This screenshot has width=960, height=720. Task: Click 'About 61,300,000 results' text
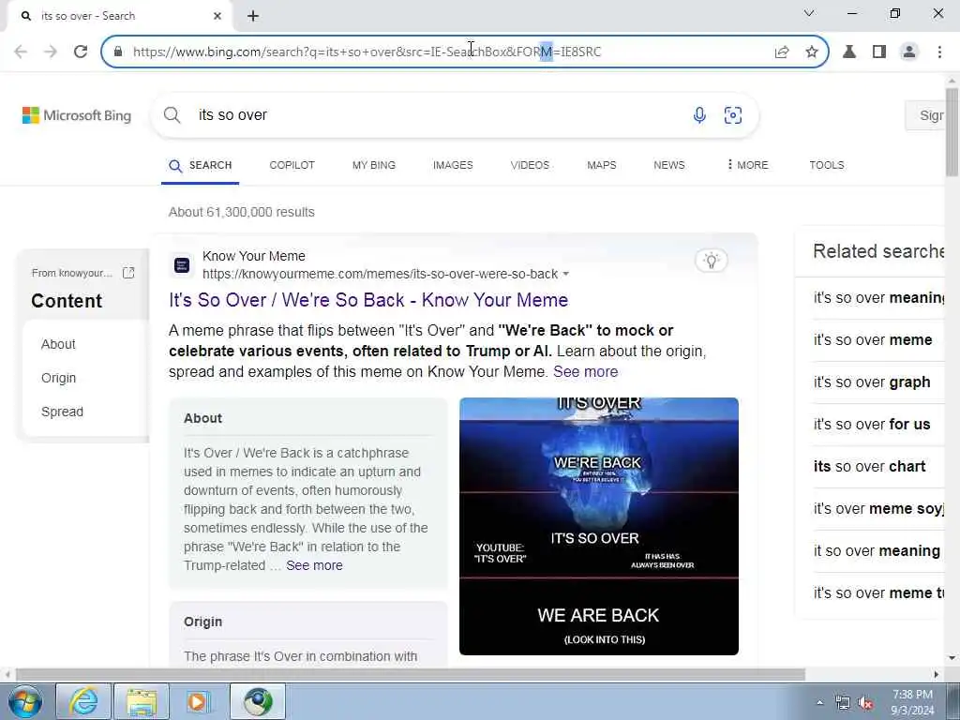[x=241, y=212]
